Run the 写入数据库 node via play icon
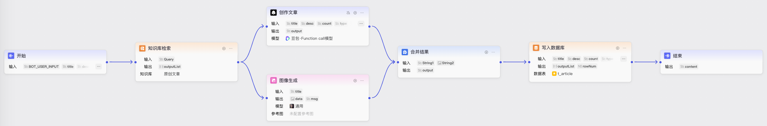 click(x=618, y=48)
